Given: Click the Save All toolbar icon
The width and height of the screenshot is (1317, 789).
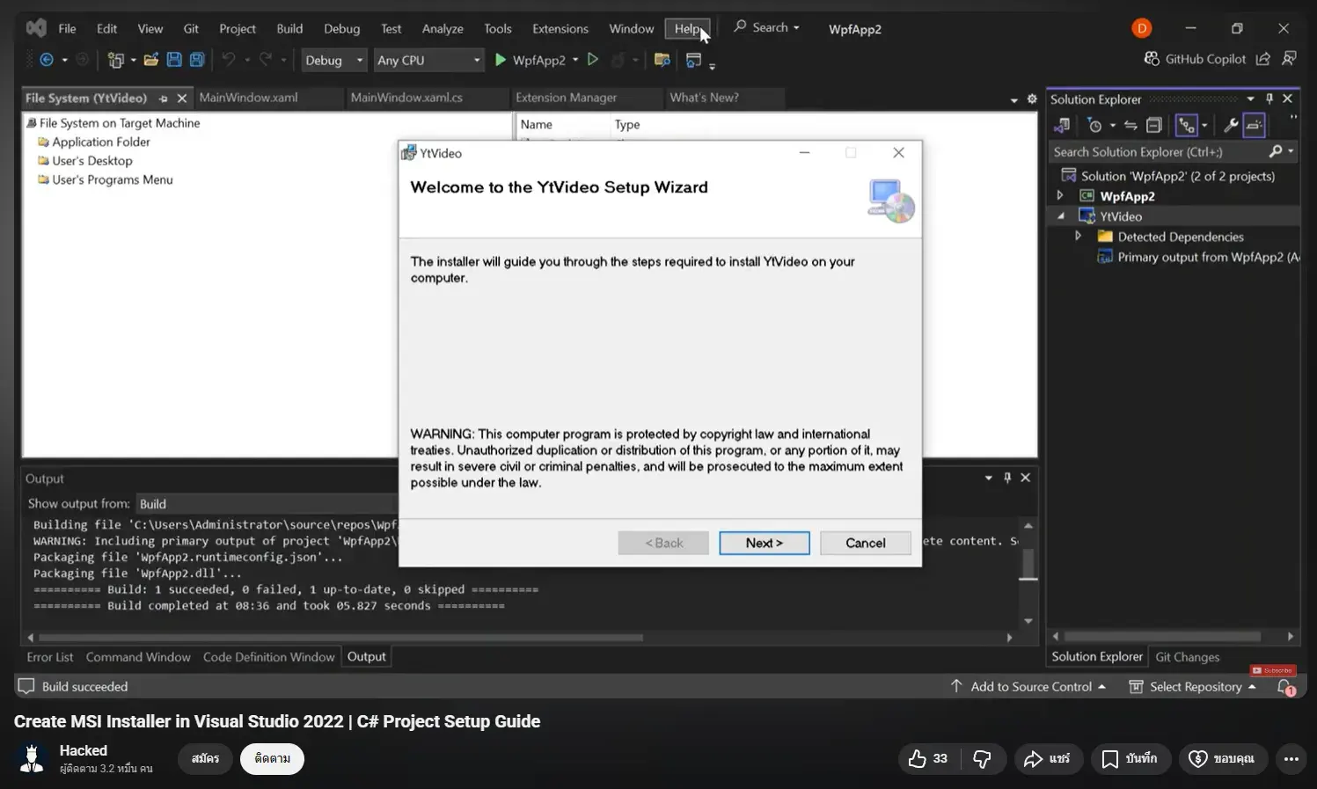Looking at the screenshot, I should (x=197, y=60).
